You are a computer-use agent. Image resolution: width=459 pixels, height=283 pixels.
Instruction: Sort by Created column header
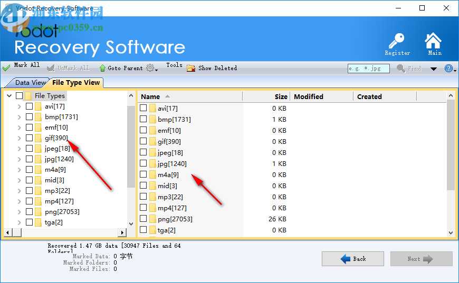pyautogui.click(x=385, y=96)
